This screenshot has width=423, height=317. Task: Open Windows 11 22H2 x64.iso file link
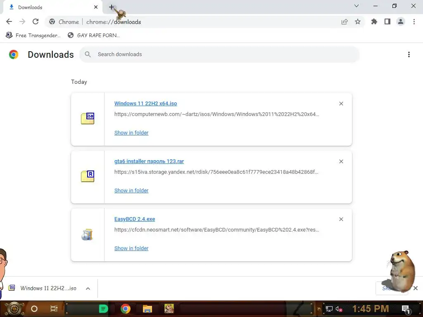(146, 104)
